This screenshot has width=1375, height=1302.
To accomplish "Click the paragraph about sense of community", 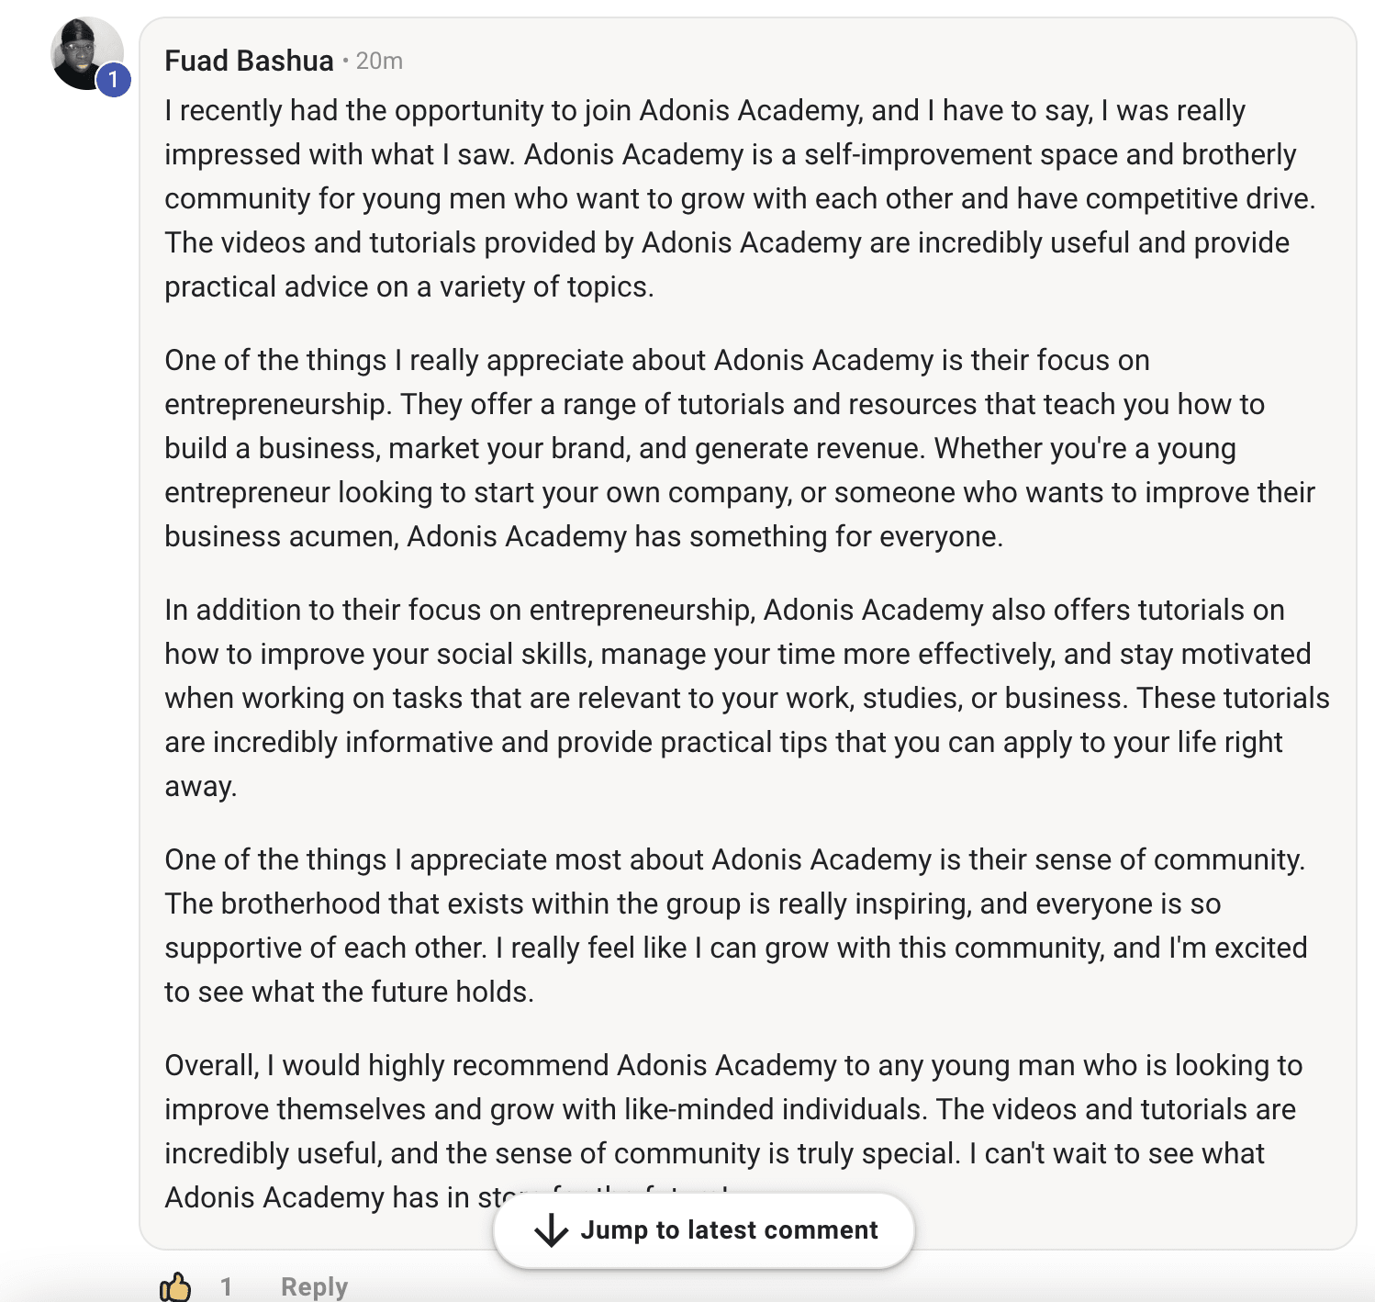I will [736, 926].
